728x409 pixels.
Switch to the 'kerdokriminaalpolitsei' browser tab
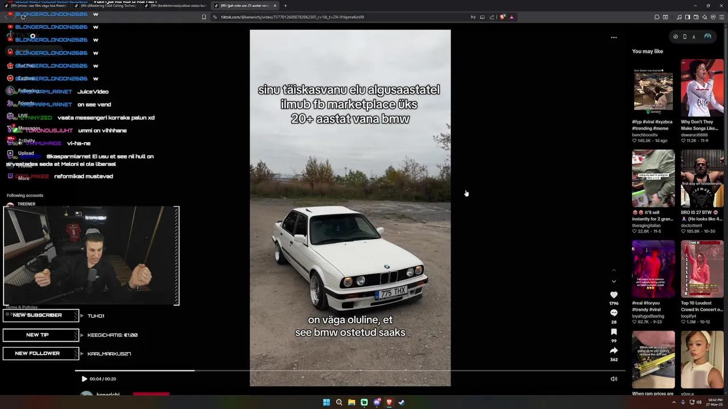[175, 6]
